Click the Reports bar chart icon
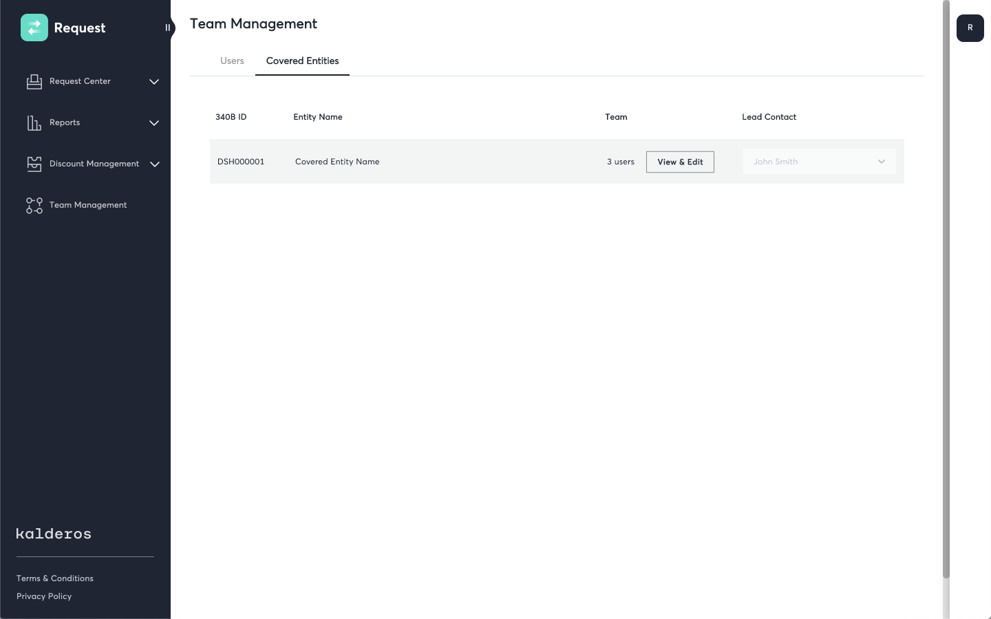Screen dimensions: 991x619 (x=34, y=123)
